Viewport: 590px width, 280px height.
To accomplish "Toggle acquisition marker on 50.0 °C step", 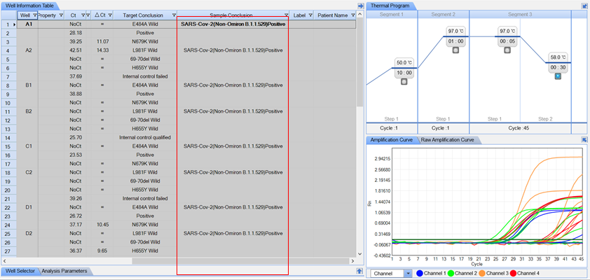I will coord(404,81).
